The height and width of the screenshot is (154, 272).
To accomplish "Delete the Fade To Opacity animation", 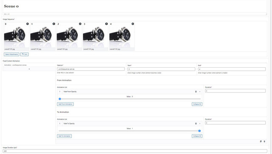I will tap(196, 124).
